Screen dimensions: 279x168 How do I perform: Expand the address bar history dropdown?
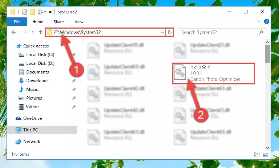[x=162, y=32]
